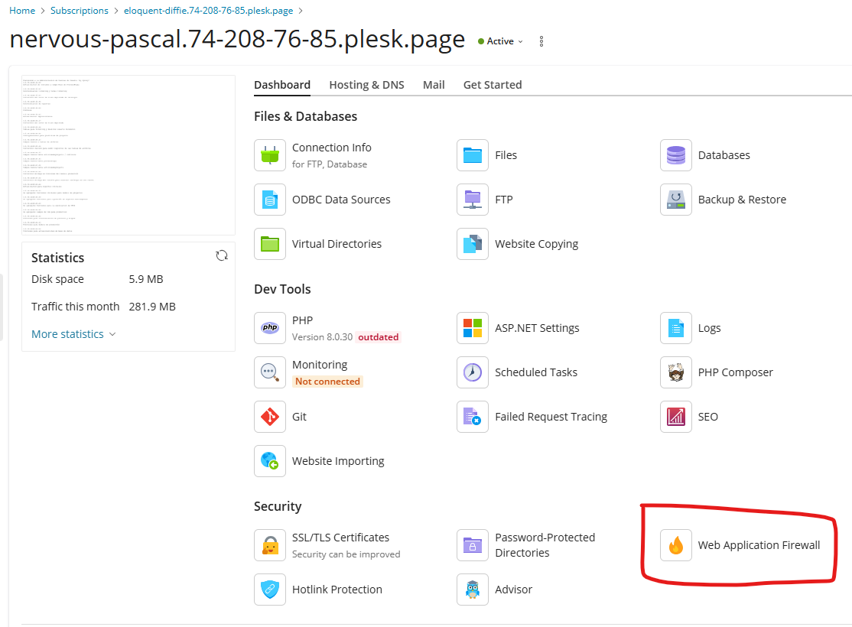Open the Monitoring icon
852x627 pixels.
pos(269,372)
